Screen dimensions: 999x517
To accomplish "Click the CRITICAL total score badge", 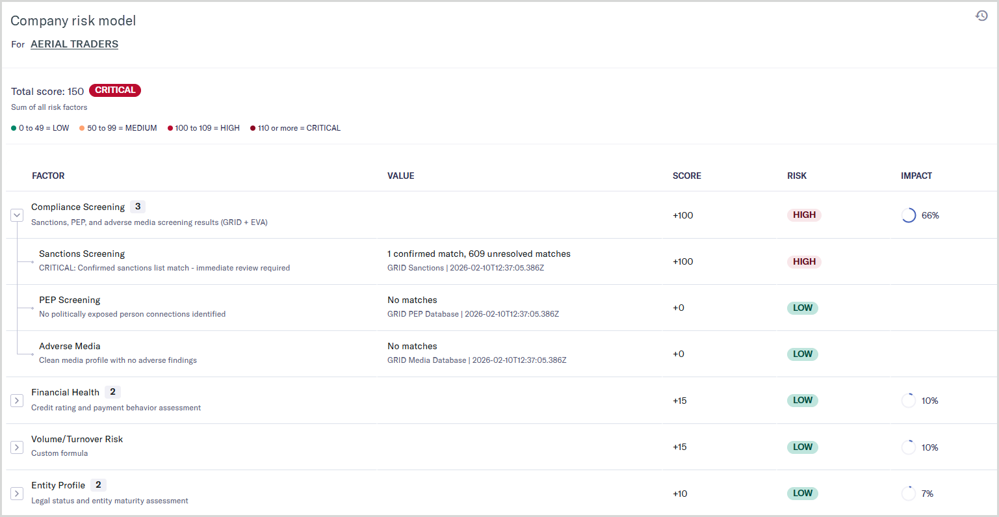I will (115, 90).
